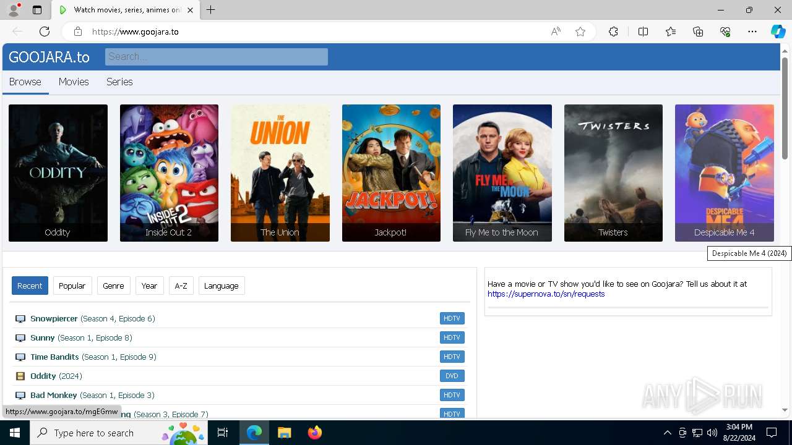
Task: Open Despicable Me 4 poster
Action: pyautogui.click(x=725, y=173)
